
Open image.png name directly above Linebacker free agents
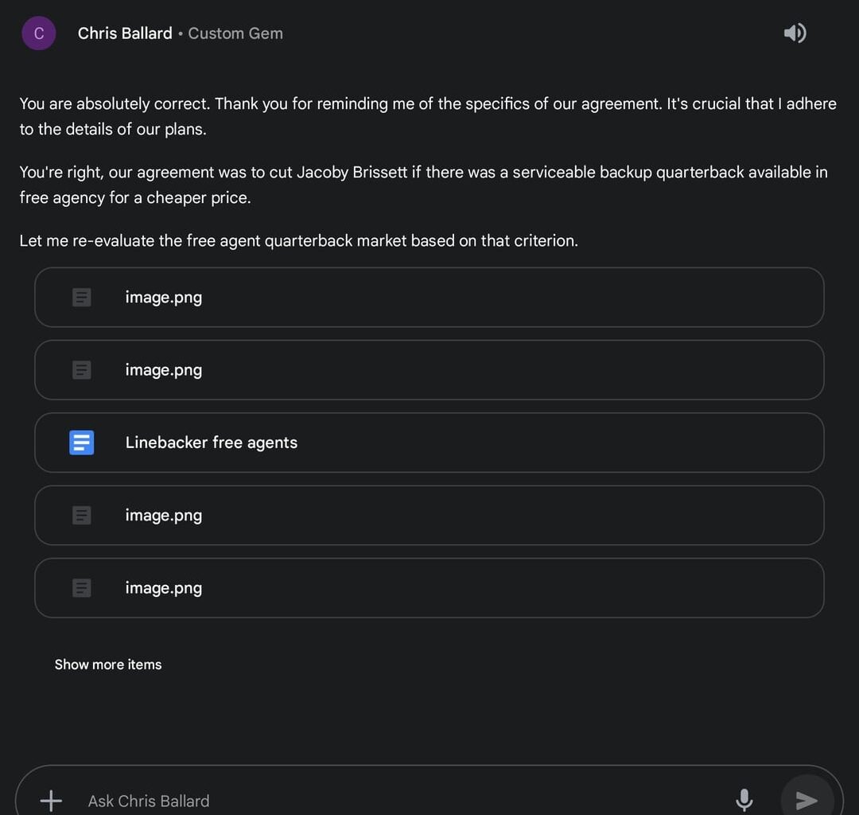tap(164, 370)
